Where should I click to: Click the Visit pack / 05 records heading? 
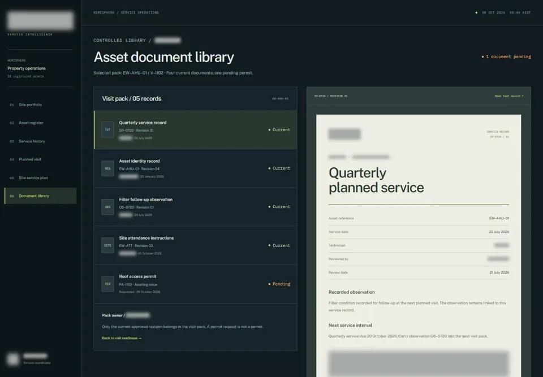[132, 99]
